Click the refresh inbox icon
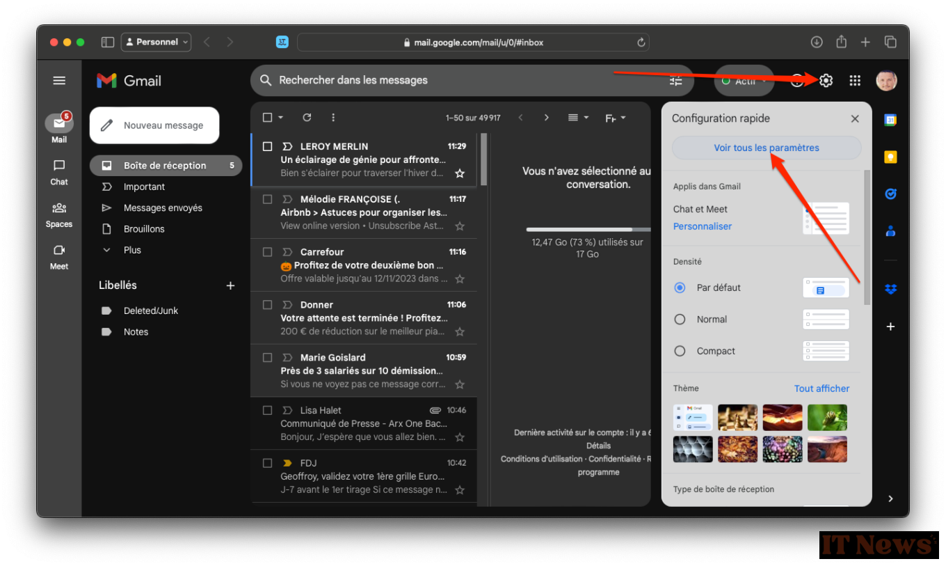 307,118
